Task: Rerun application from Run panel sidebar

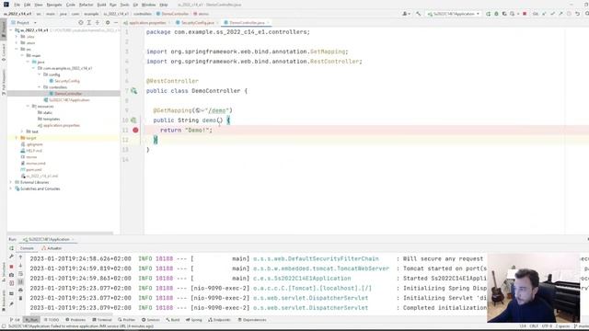Action: tap(12, 248)
